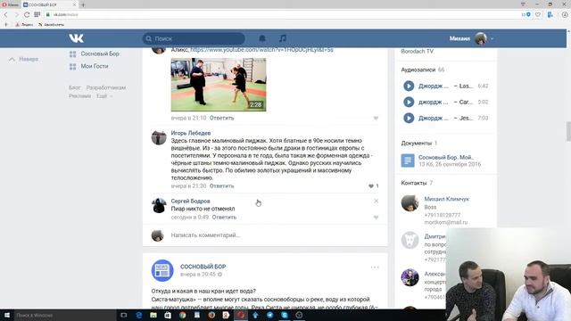The width and height of the screenshot is (571, 321).
Task: Reload the page with refresh icon
Action: pos(27,14)
